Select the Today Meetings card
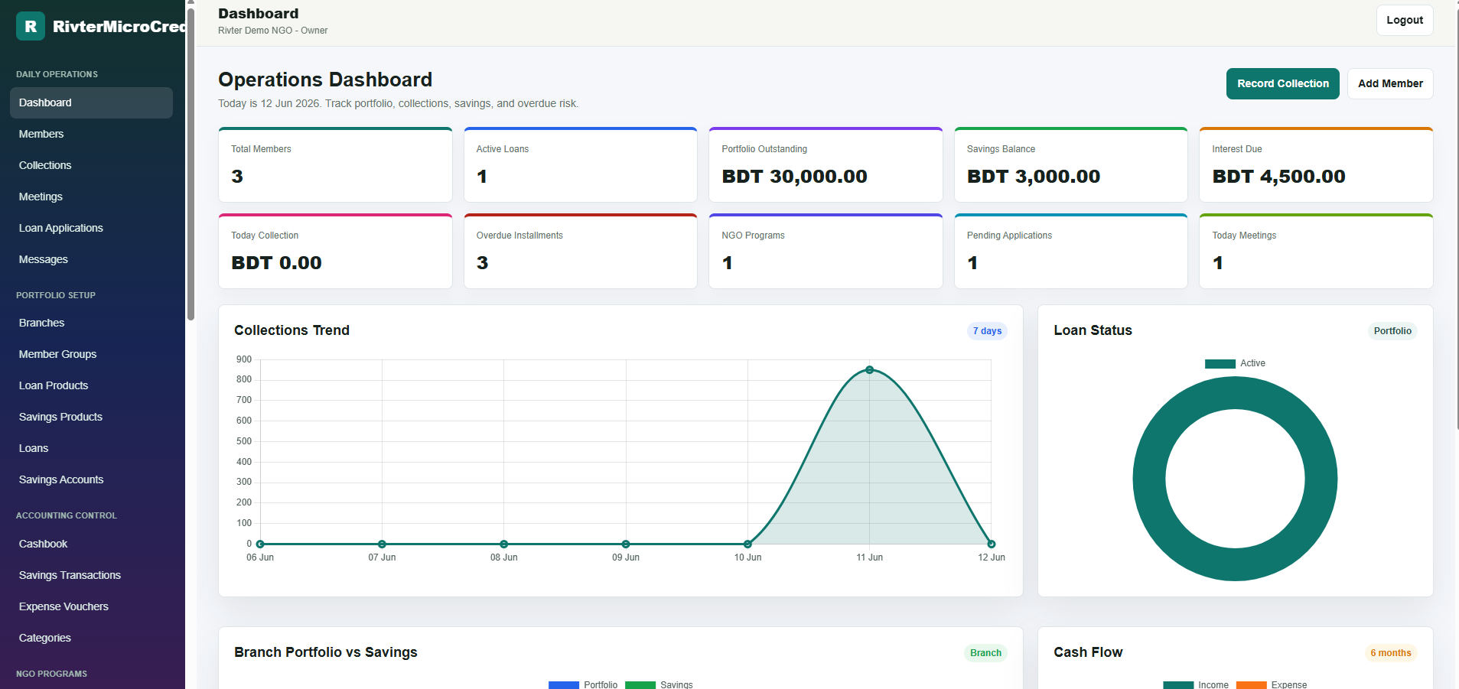This screenshot has height=689, width=1459. coord(1316,251)
